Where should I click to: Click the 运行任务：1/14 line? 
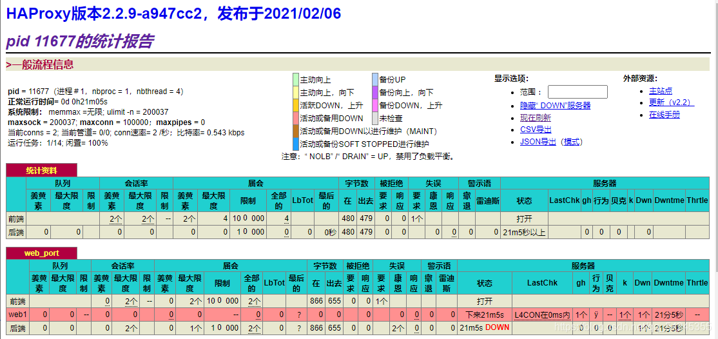[58, 143]
